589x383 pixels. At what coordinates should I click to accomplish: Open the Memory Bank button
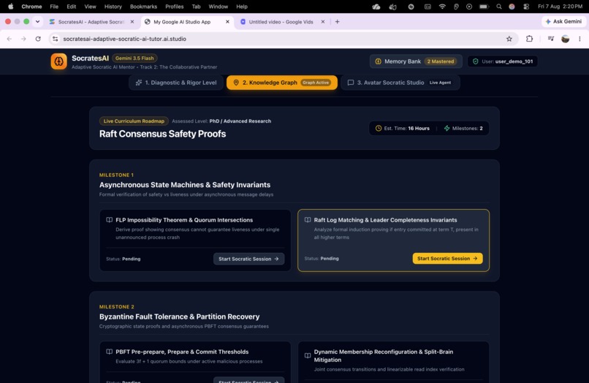point(416,61)
